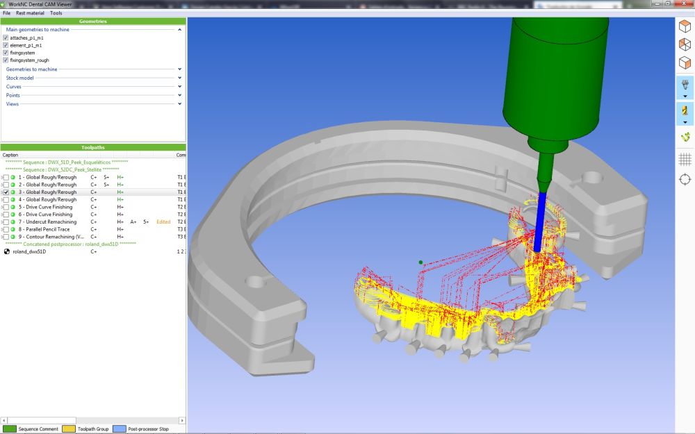The width and height of the screenshot is (695, 434).
Task: Click the yellow Toolpath Group legend swatch
Action: 69,428
